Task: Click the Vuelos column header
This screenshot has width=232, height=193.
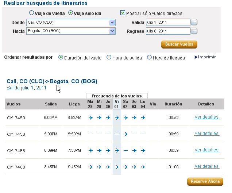Action: (13, 104)
